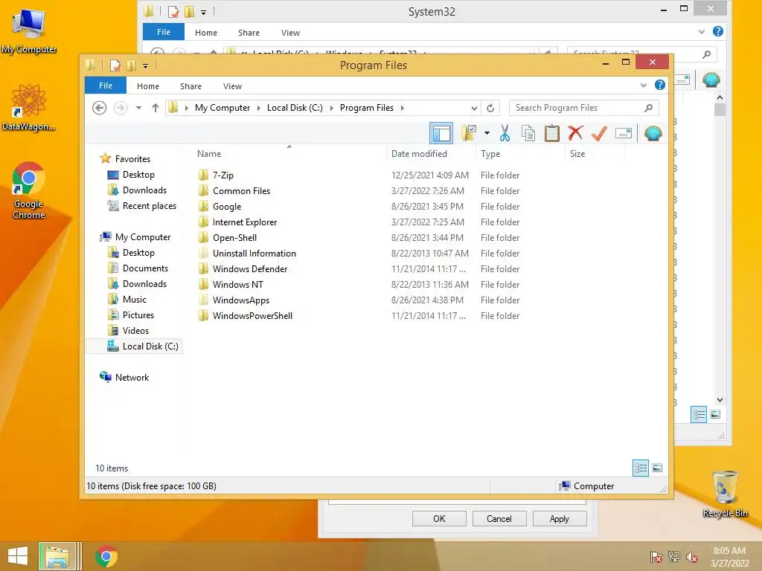Image resolution: width=762 pixels, height=571 pixels.
Task: Click the breadcrumb arrow after My Computer
Action: pos(259,108)
